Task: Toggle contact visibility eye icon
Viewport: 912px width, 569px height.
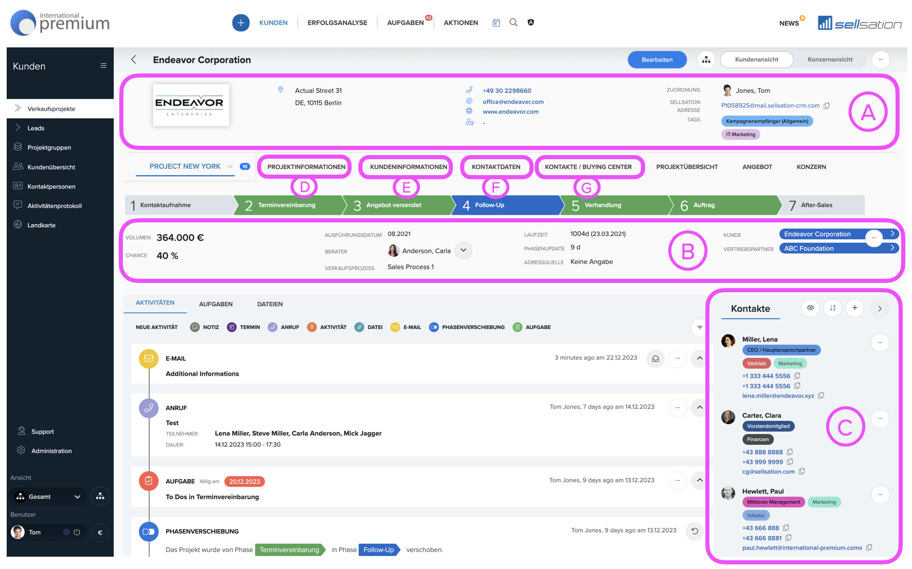Action: (811, 308)
